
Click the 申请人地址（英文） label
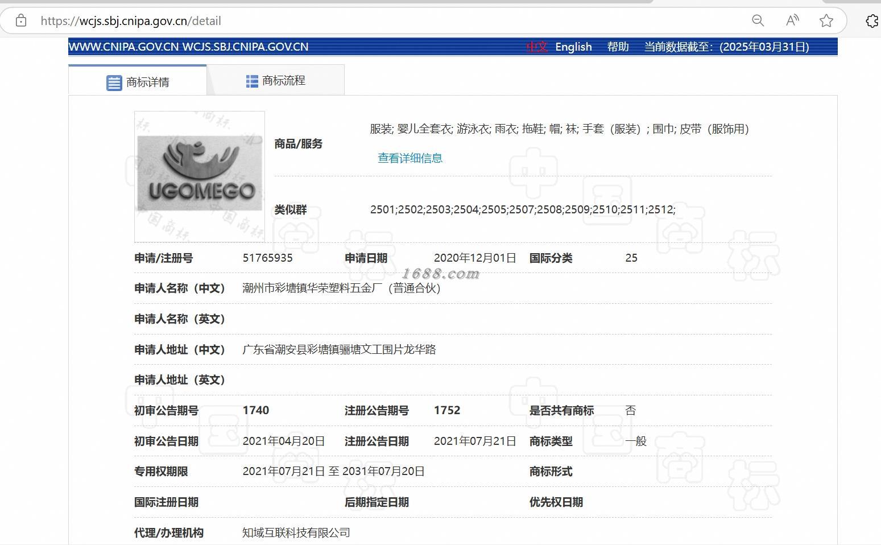(180, 379)
